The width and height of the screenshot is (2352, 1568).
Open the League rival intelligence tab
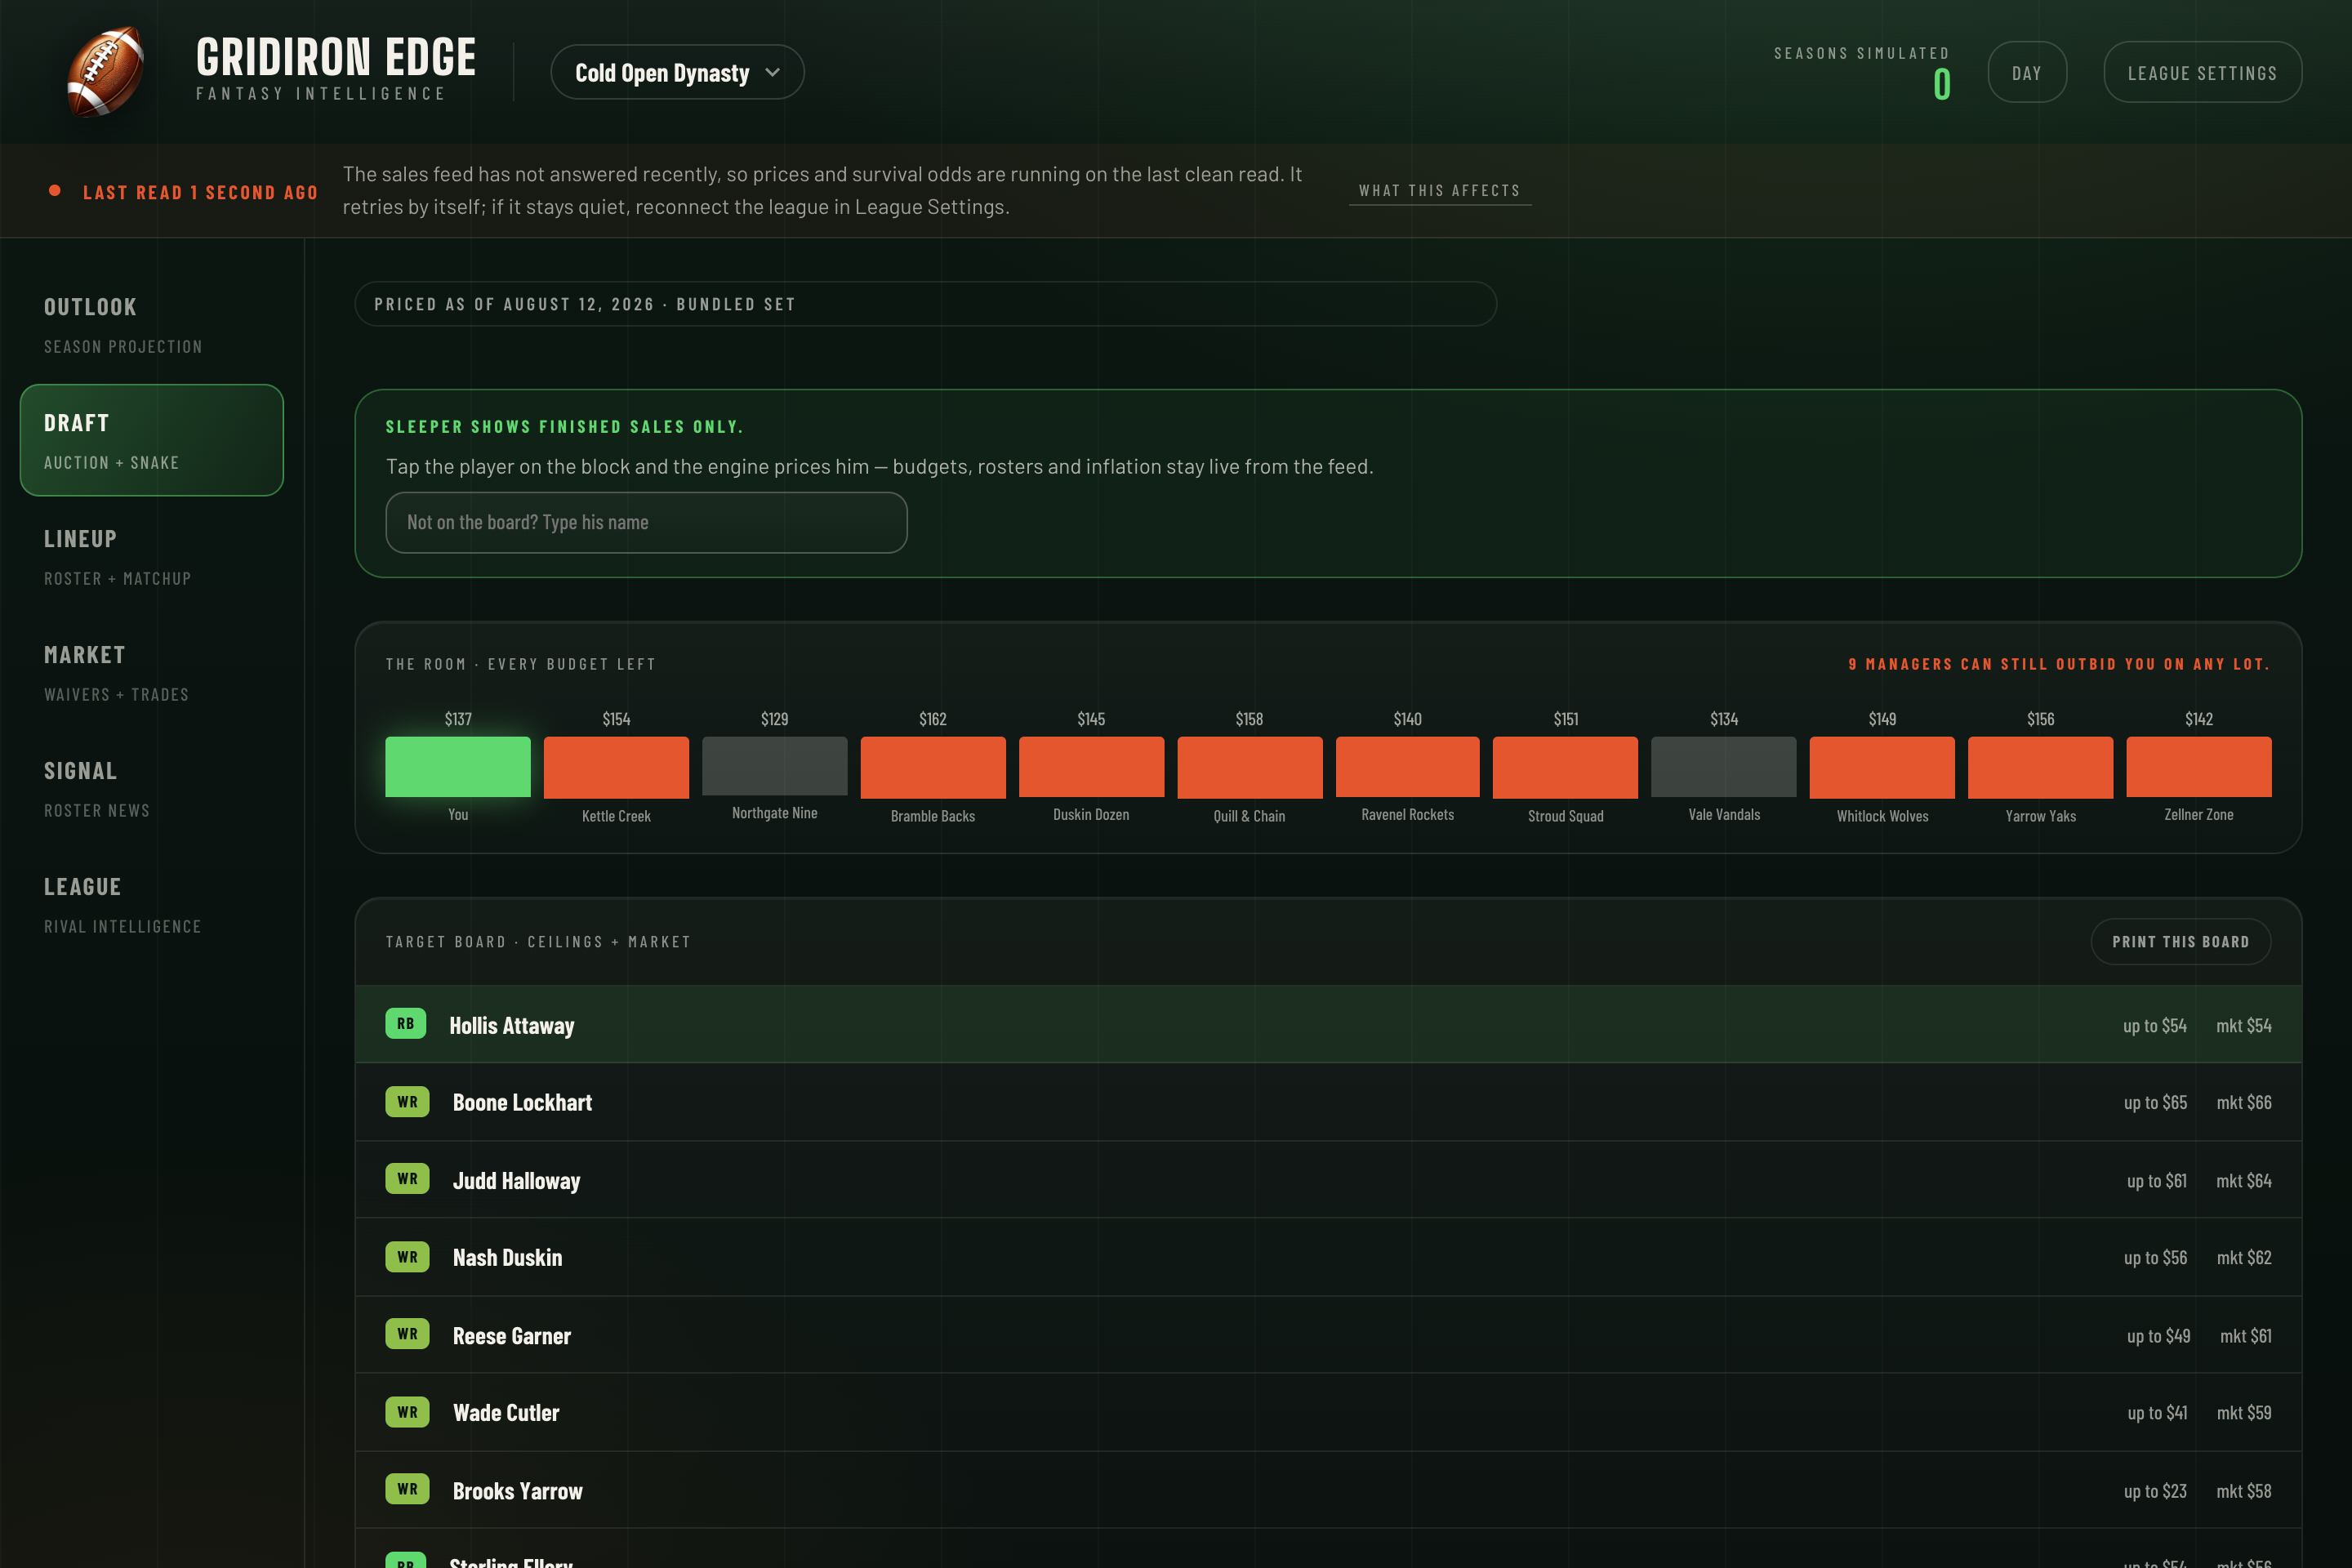point(152,905)
